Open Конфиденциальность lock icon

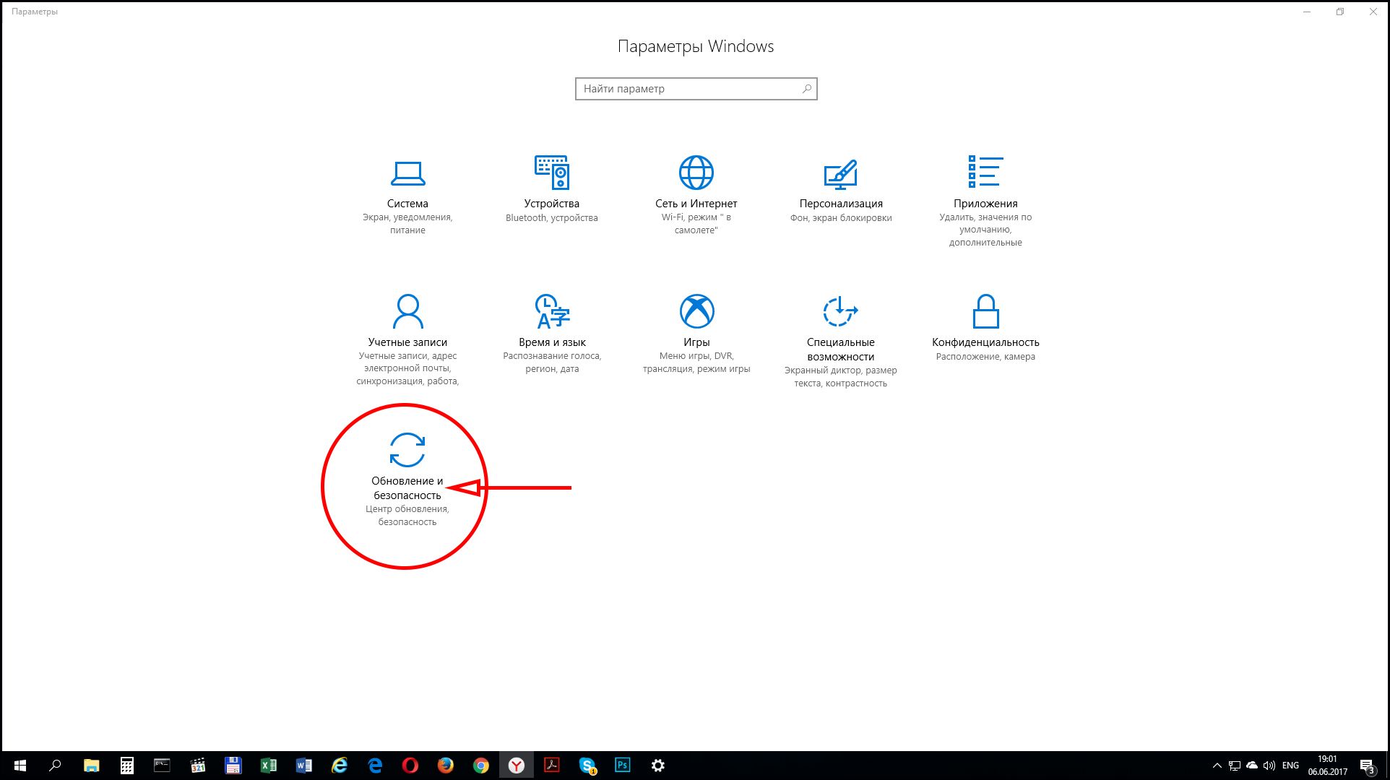(985, 311)
